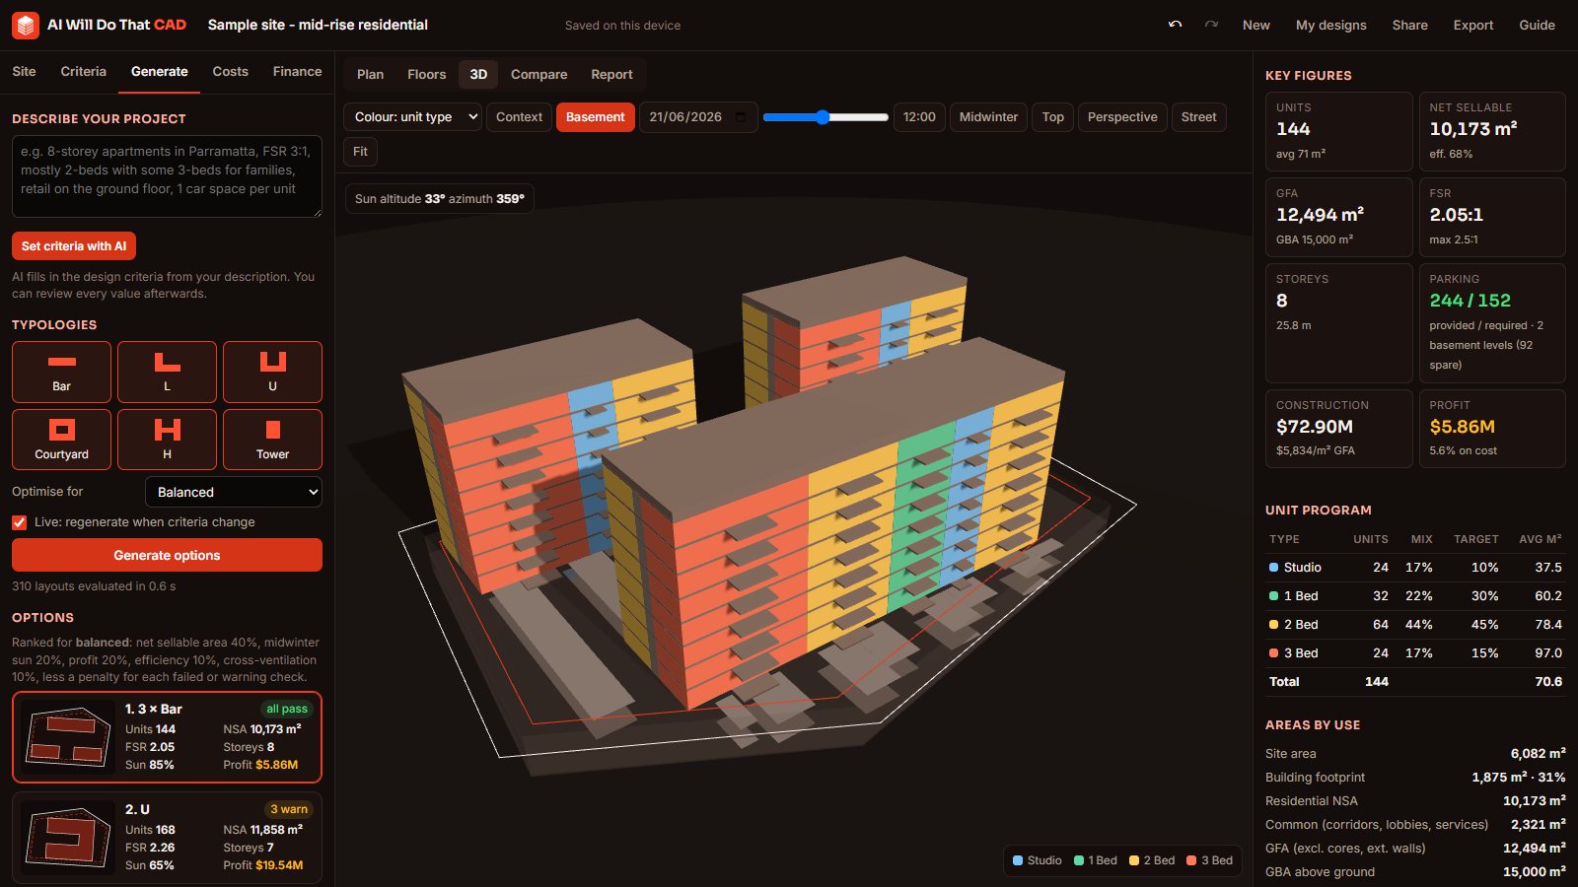The height and width of the screenshot is (887, 1578).
Task: Click the Midwinter preset button
Action: pyautogui.click(x=988, y=117)
